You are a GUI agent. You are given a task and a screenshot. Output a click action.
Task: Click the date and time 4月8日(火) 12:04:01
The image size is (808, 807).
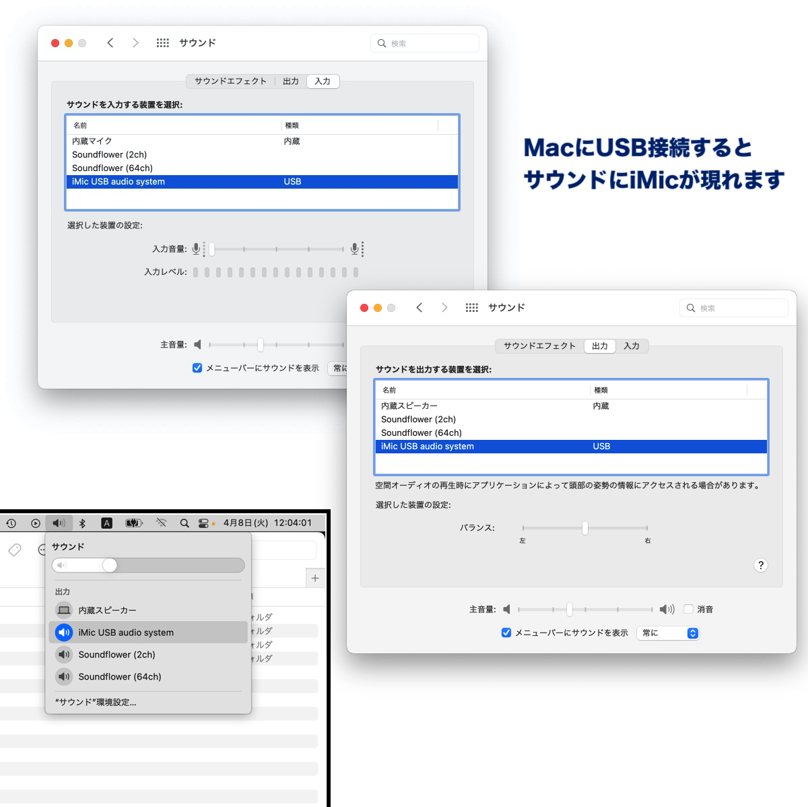tap(267, 523)
